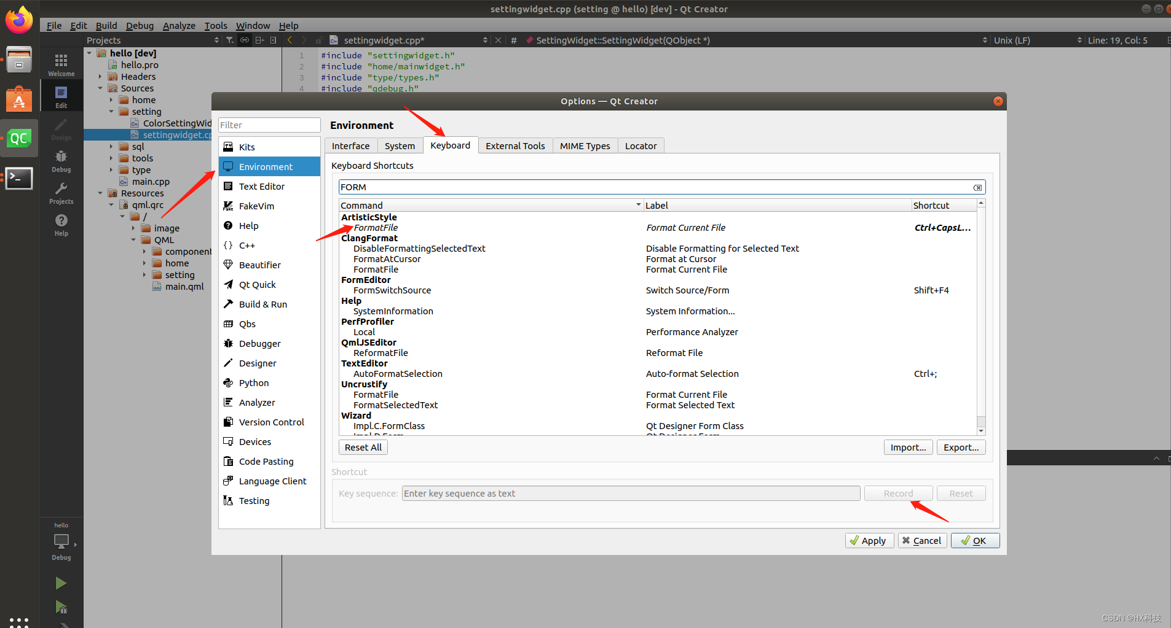The width and height of the screenshot is (1171, 628).
Task: Expand the sql folder
Action: point(111,147)
